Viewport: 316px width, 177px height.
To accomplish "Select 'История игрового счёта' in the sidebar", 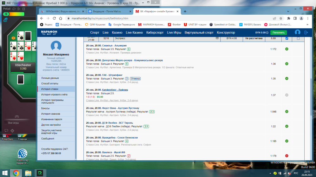I will coord(54,94).
